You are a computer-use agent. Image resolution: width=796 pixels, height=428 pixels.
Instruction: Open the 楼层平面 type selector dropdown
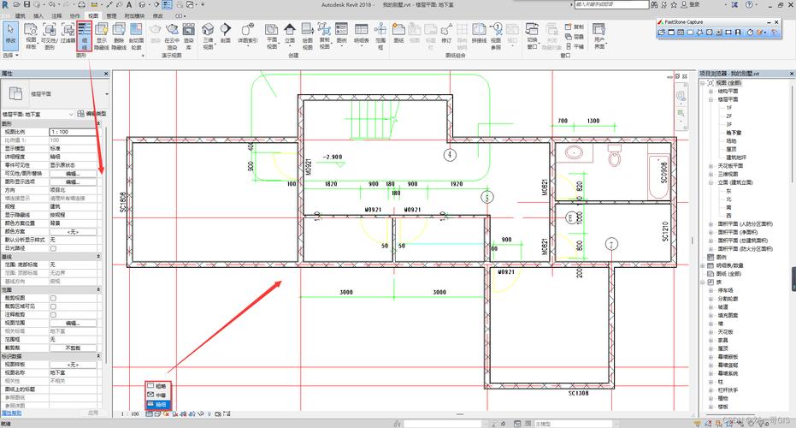click(107, 94)
